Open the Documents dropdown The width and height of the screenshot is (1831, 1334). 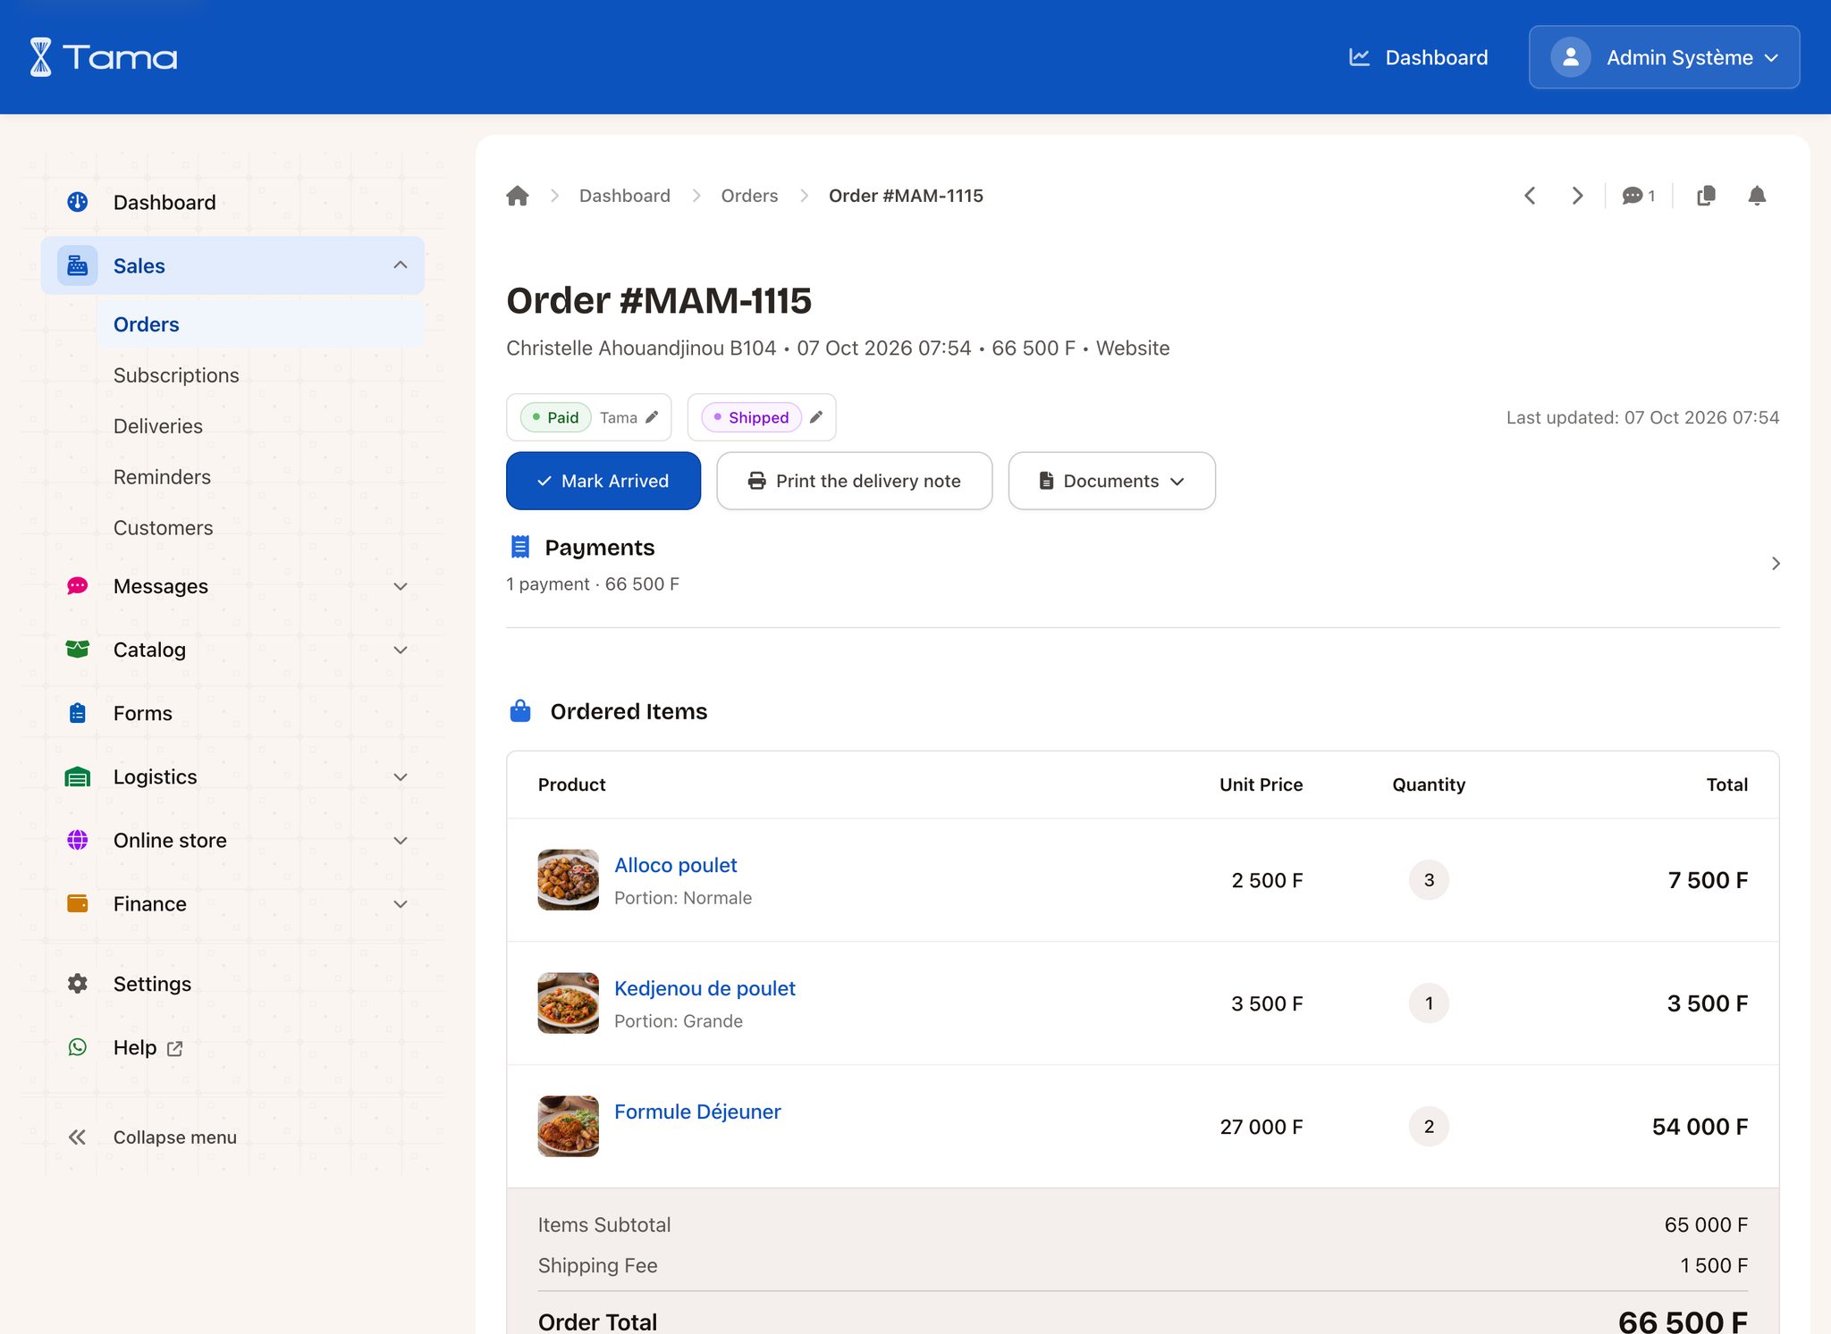(1111, 481)
